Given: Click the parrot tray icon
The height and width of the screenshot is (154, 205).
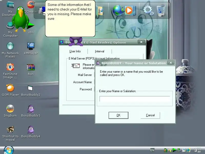Looking at the screenshot, I should pyautogui.click(x=165, y=150).
